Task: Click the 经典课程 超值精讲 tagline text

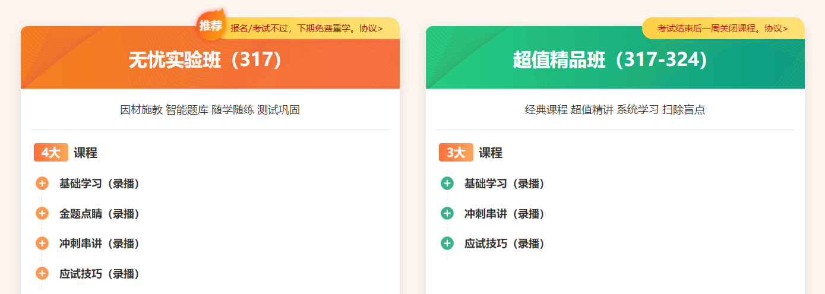Action: click(615, 110)
